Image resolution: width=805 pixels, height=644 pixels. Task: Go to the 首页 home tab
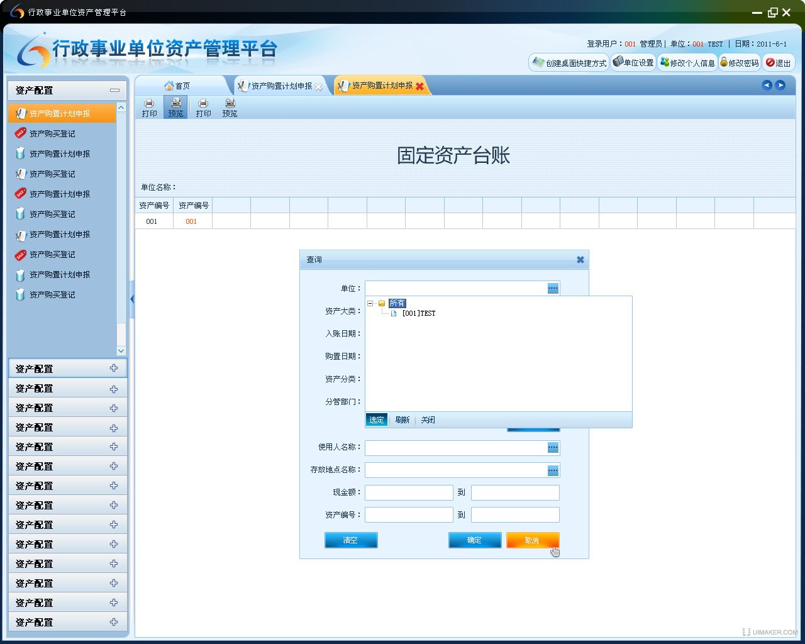(177, 86)
